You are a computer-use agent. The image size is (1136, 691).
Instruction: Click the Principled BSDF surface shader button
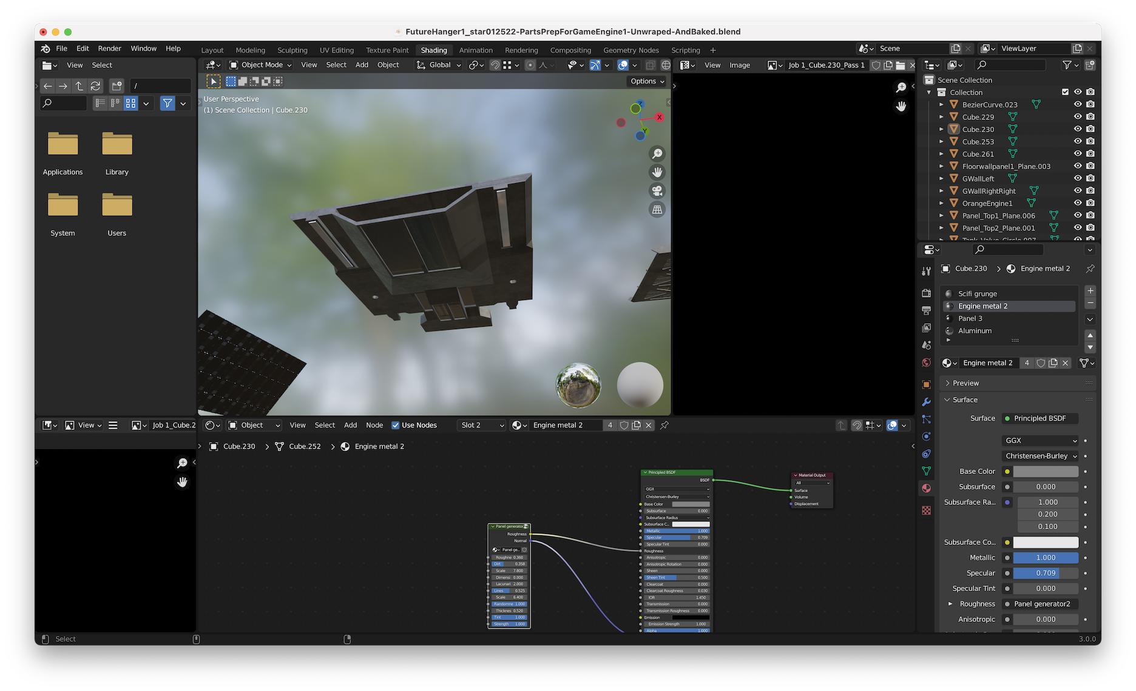tap(1040, 418)
